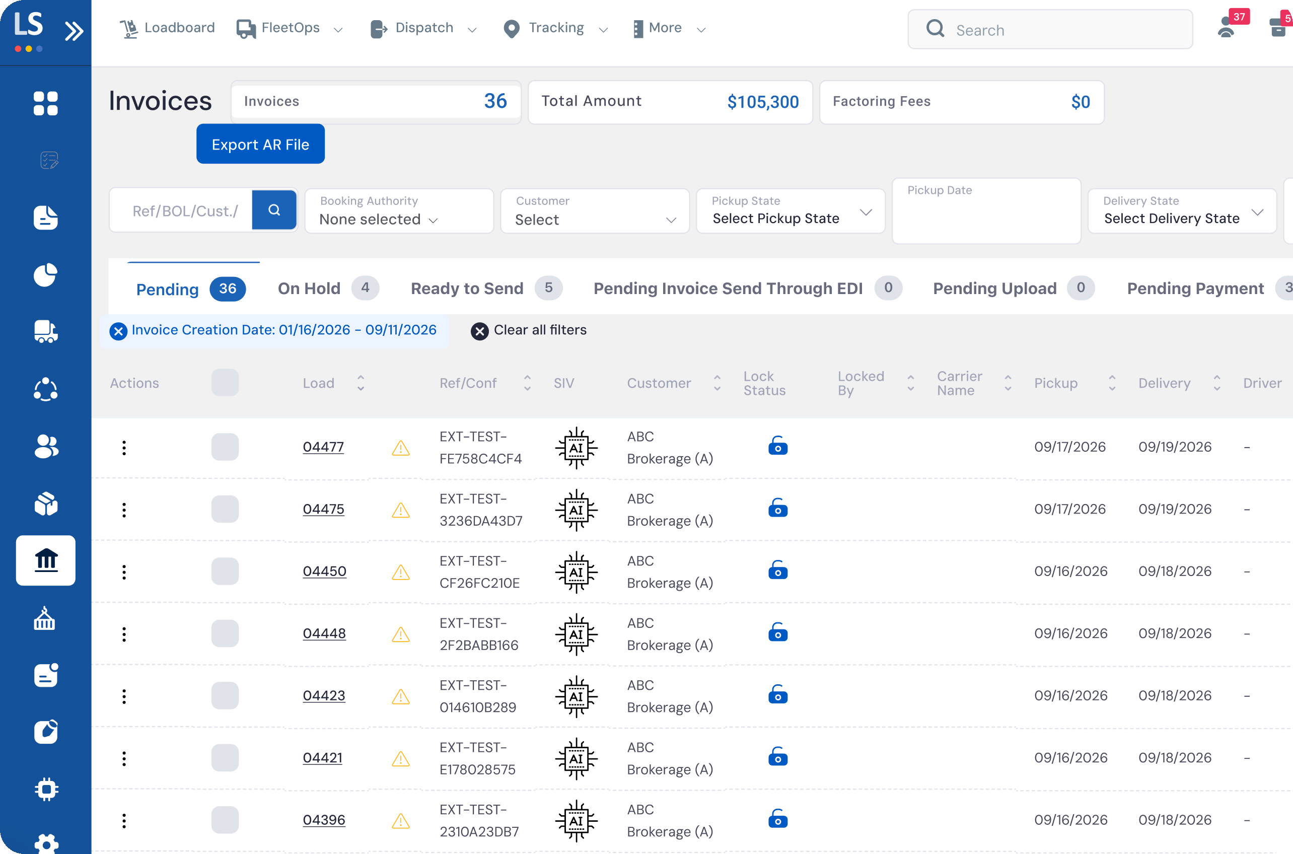Focus the top Search field
1293x854 pixels.
click(1049, 29)
